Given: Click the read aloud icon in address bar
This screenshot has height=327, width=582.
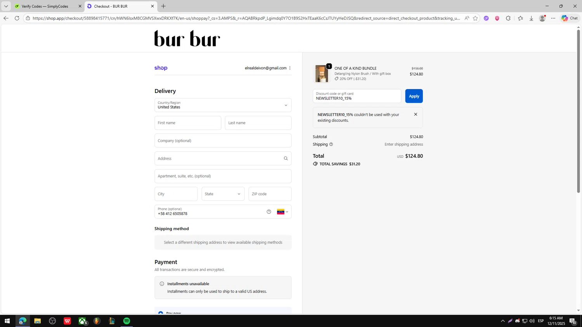Looking at the screenshot, I should 467,18.
